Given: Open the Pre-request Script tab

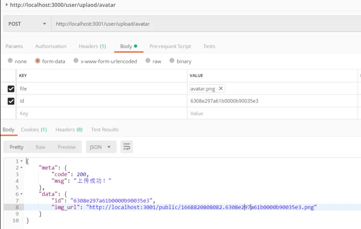Looking at the screenshot, I should click(170, 46).
